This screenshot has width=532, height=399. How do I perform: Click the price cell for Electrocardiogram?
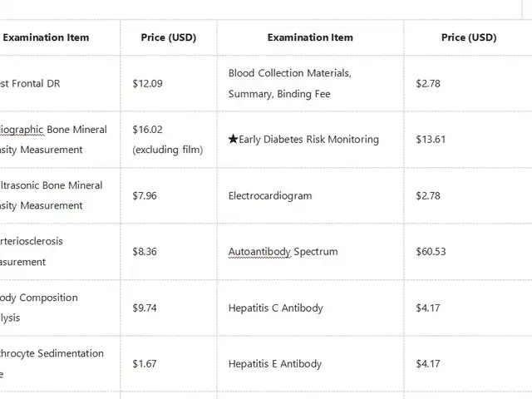427,196
